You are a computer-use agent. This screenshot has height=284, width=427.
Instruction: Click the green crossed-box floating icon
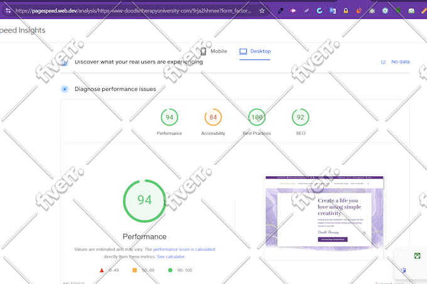(417, 256)
